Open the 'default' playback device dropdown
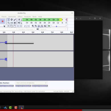The width and height of the screenshot is (111, 111). (53, 29)
